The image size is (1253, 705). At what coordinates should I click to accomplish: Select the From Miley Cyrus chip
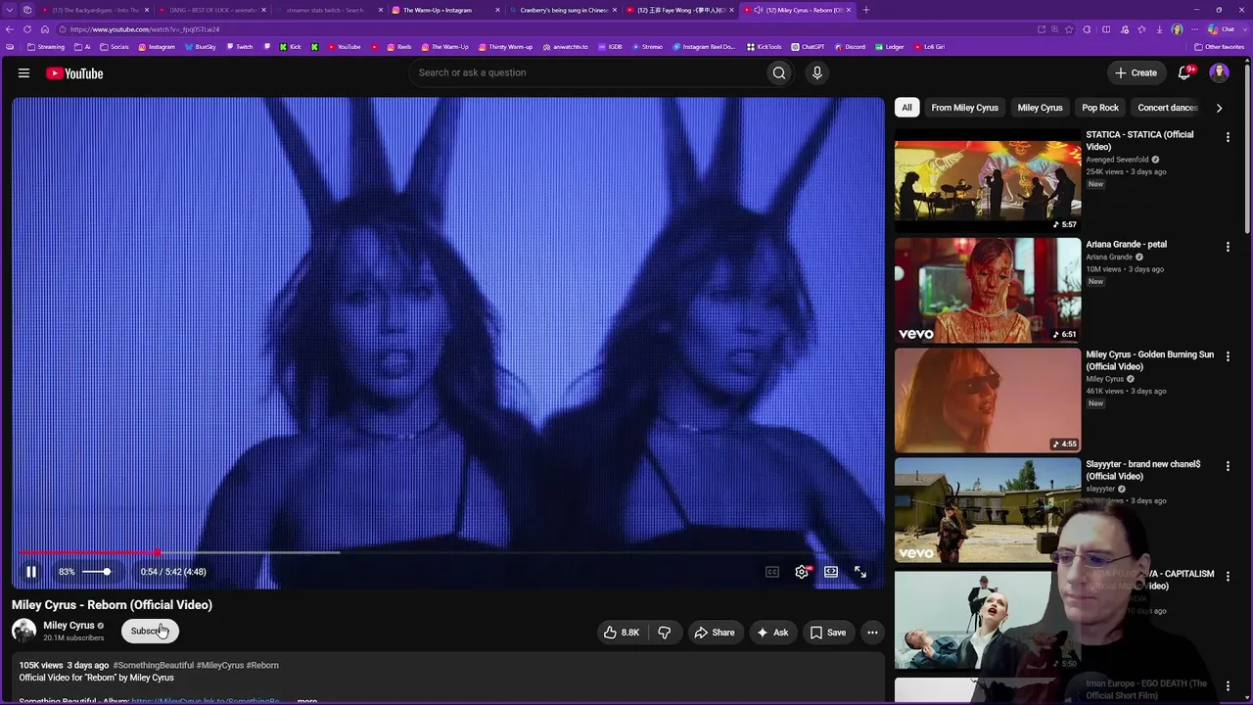[x=965, y=108]
